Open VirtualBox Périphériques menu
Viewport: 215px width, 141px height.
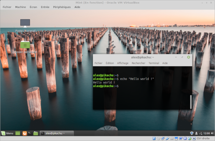[62, 7]
